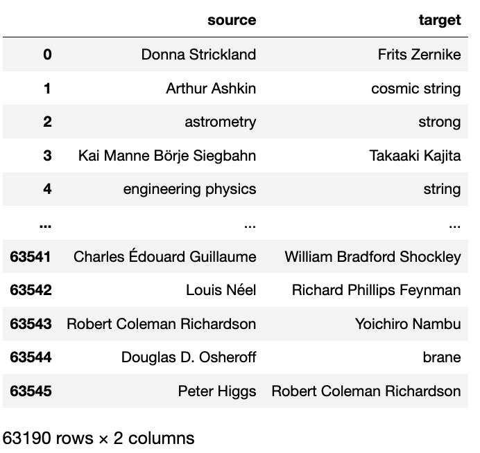Select the 'Louis Néel' cell
Image resolution: width=480 pixels, height=453 pixels.
(221, 290)
